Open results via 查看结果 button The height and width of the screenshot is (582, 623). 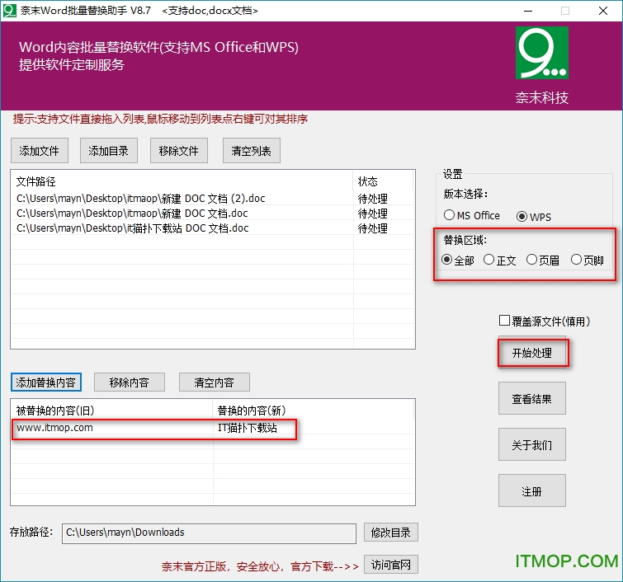coord(532,398)
